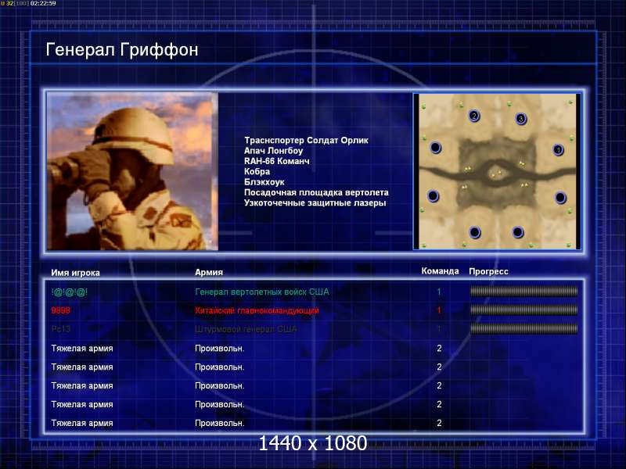Click army 'Генерал вертолетных войск США'
Viewport: 626px width, 469px height.
[262, 292]
